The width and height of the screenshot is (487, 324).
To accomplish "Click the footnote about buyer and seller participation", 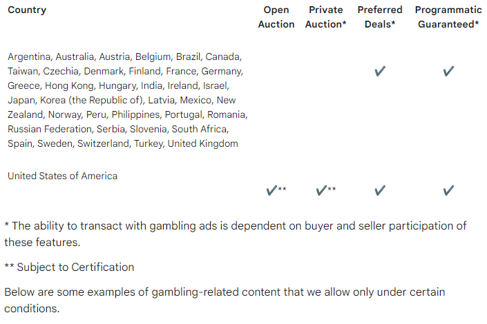I will tap(235, 234).
